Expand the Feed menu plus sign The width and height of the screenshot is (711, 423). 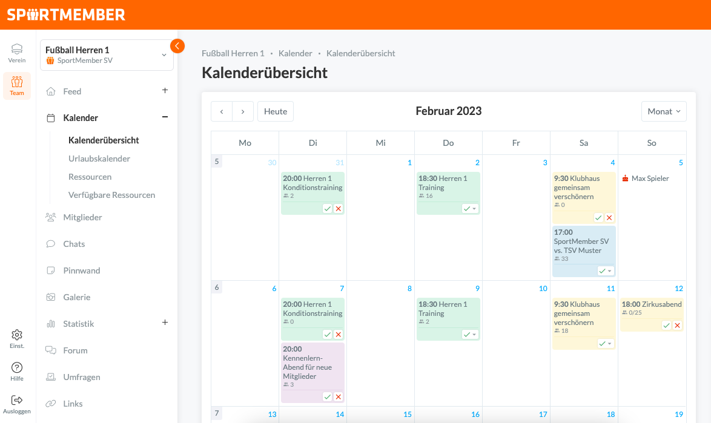pos(165,91)
